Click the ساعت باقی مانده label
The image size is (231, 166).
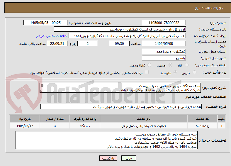pyautogui.click(x=33, y=44)
